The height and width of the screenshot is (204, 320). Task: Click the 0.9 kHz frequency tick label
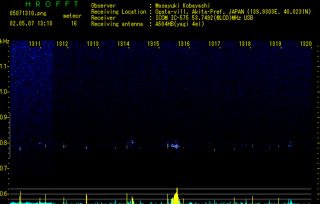point(5,117)
